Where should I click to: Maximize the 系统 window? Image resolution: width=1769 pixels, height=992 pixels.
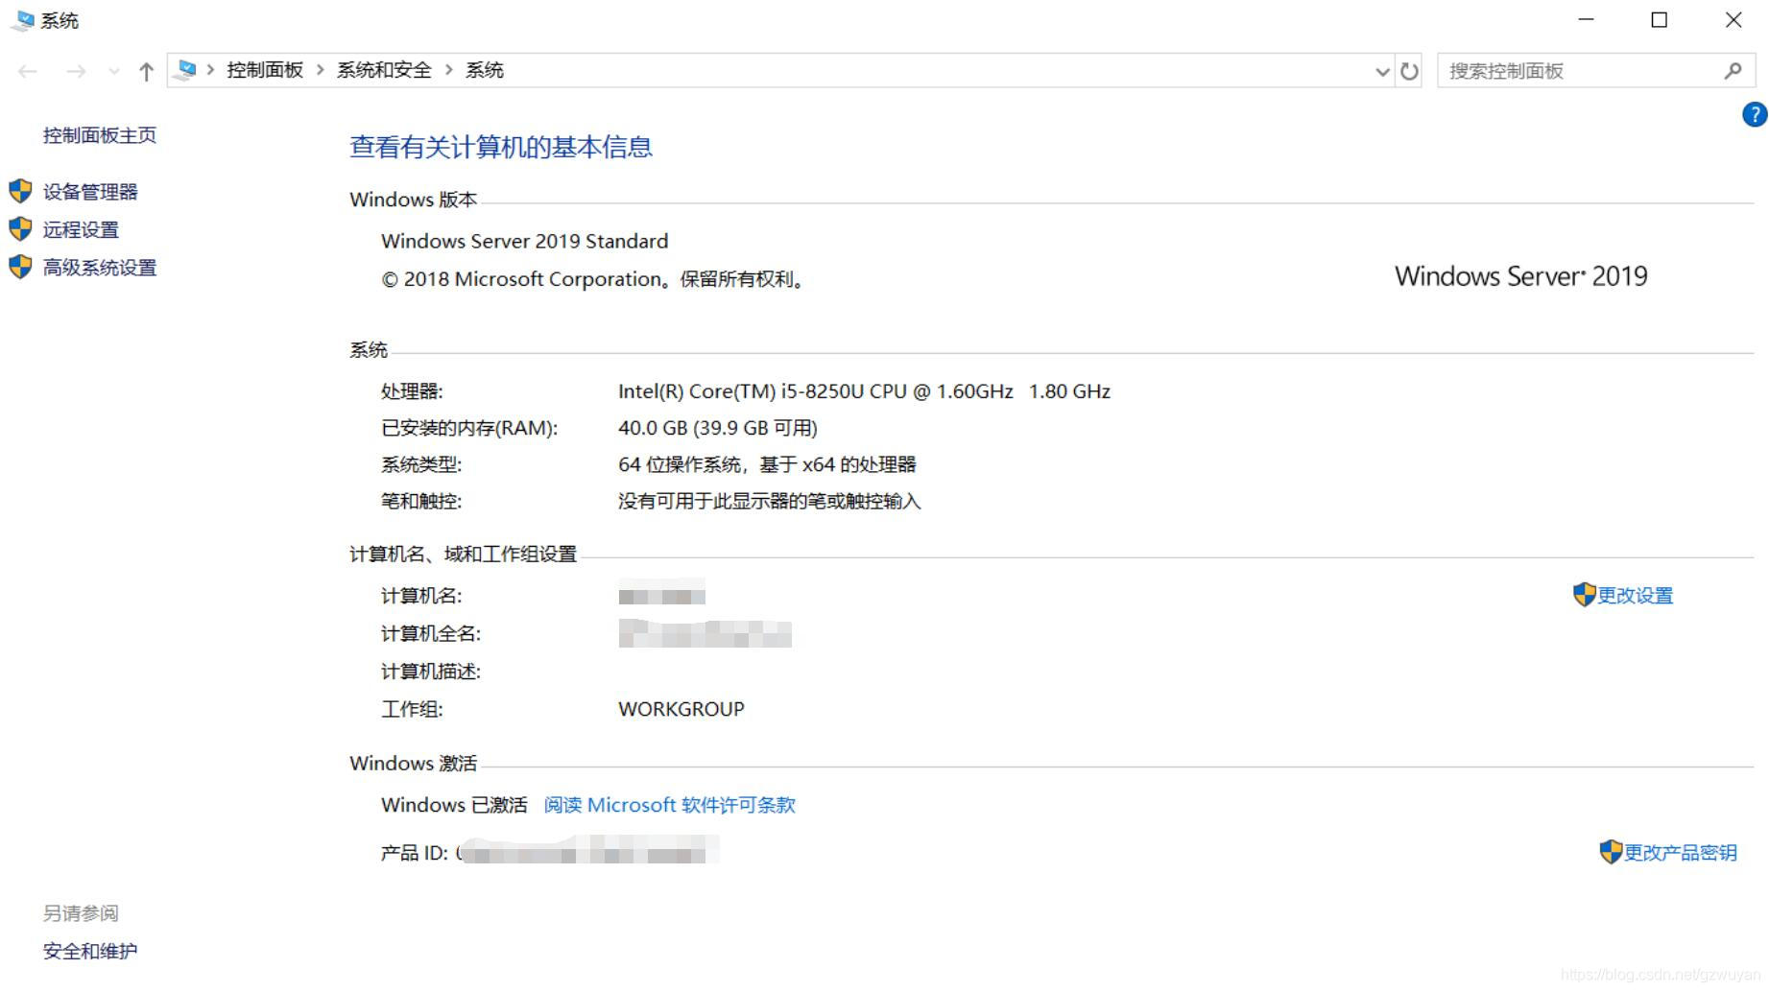pos(1659,19)
